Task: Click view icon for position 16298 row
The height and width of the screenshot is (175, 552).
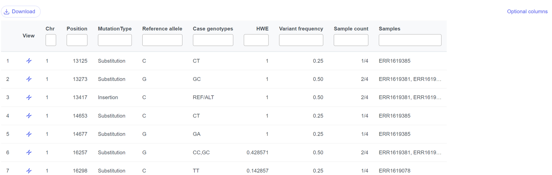Action: 29,171
